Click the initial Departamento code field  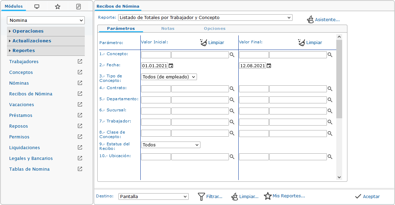click(156, 100)
